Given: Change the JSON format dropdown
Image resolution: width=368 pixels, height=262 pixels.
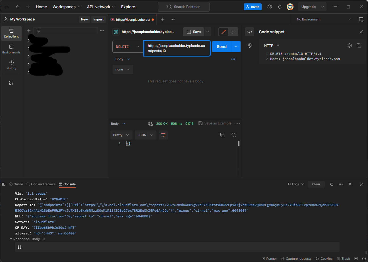Looking at the screenshot, I should coord(146,135).
